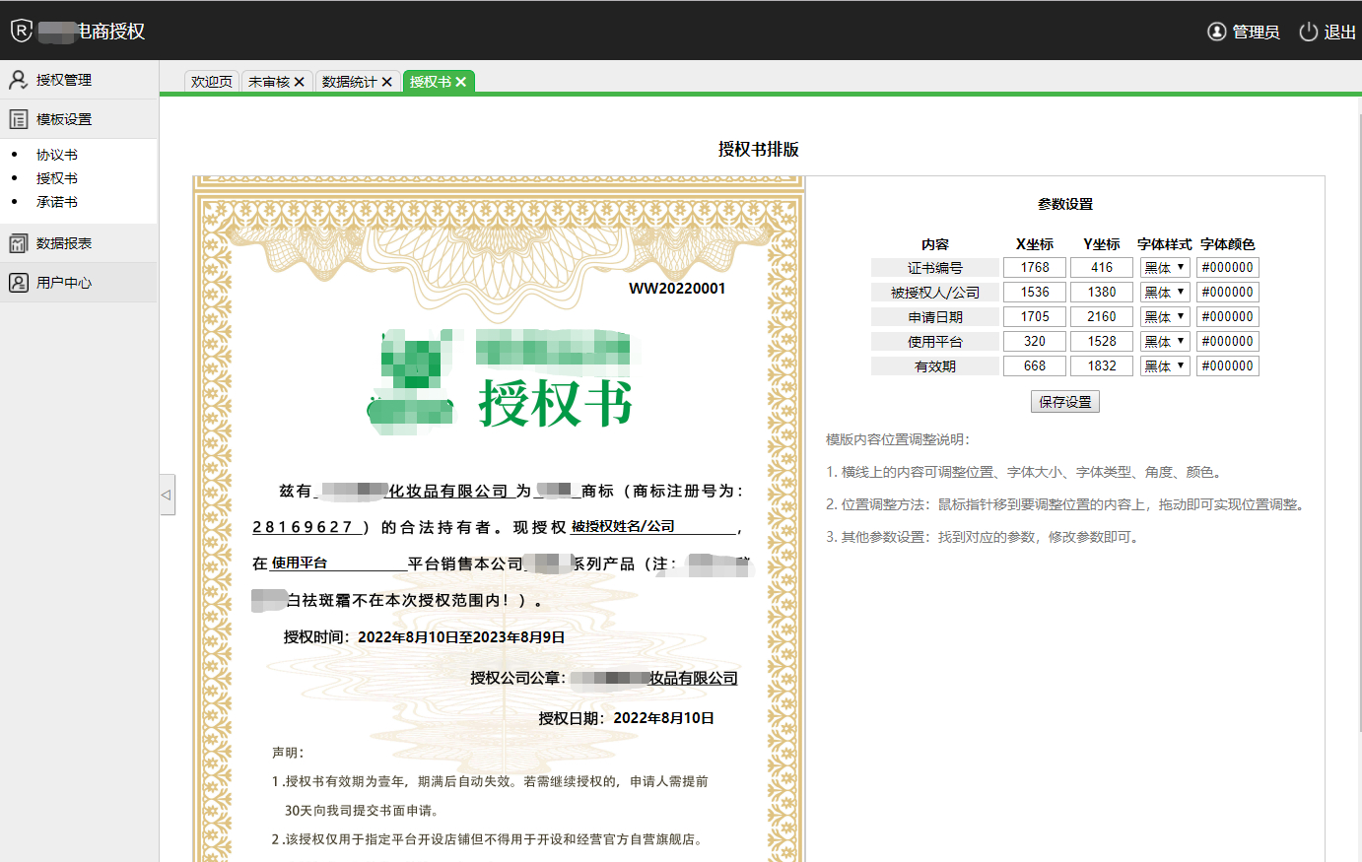Click the administrator user avatar icon
The width and height of the screenshot is (1362, 862).
(x=1217, y=32)
